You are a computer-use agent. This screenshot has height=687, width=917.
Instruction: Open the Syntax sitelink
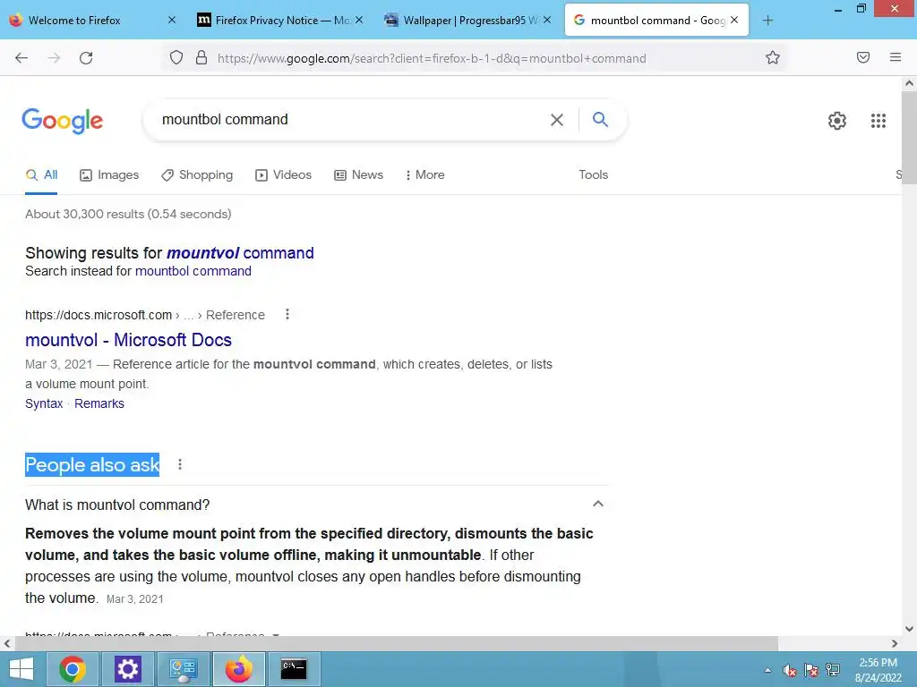click(44, 403)
